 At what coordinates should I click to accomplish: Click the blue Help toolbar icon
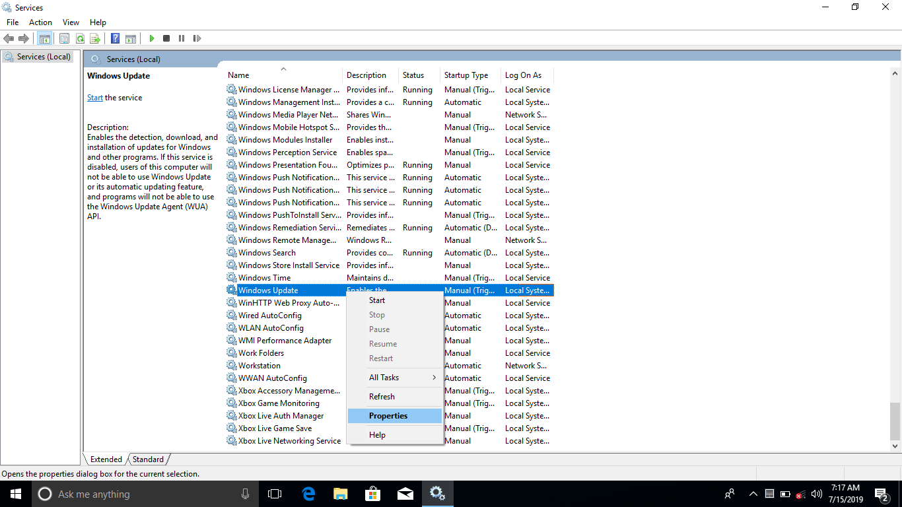(x=115, y=38)
